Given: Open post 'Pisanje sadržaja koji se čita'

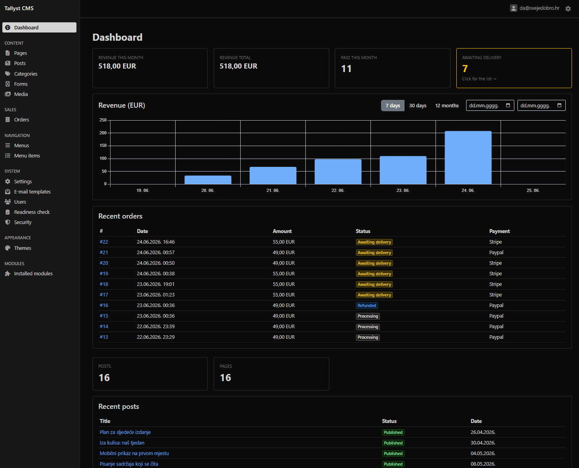Looking at the screenshot, I should (129, 464).
